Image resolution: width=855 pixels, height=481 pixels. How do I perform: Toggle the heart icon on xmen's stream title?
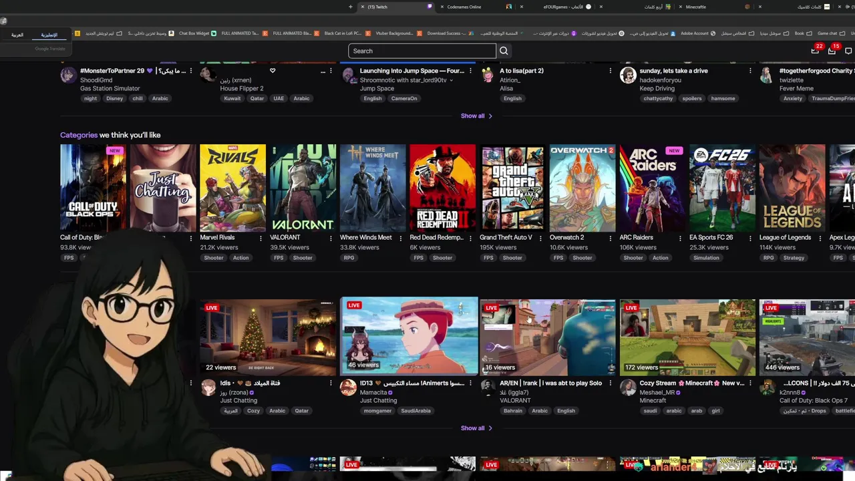pyautogui.click(x=273, y=71)
